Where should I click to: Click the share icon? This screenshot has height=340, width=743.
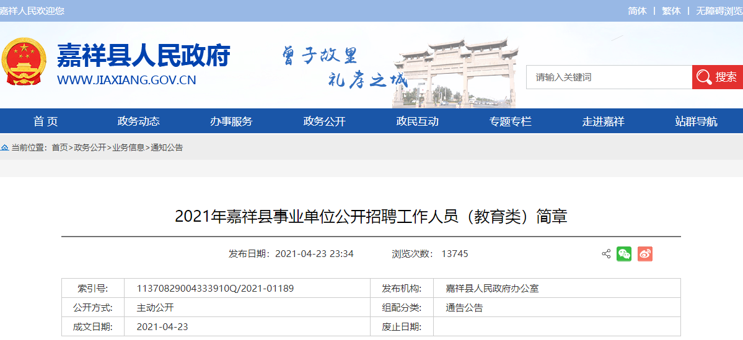tap(606, 255)
